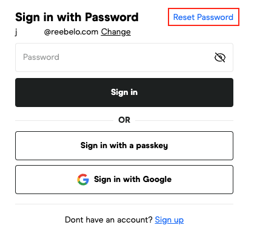Show the password using the crossed-eye icon
The width and height of the screenshot is (257, 234).
[x=220, y=57]
